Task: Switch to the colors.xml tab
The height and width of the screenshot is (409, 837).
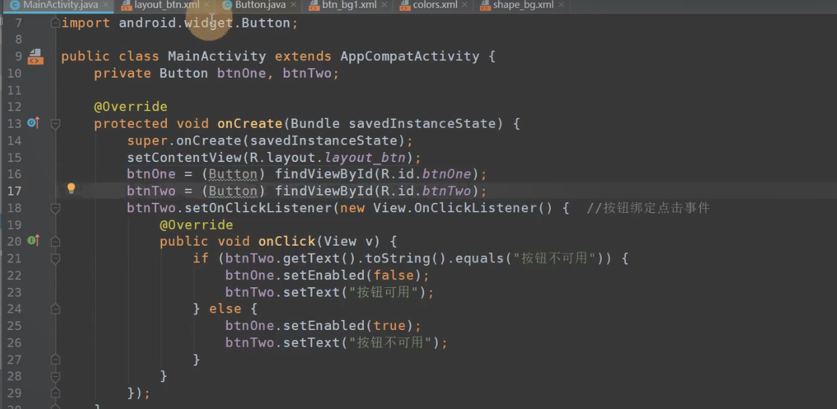Action: [x=435, y=5]
